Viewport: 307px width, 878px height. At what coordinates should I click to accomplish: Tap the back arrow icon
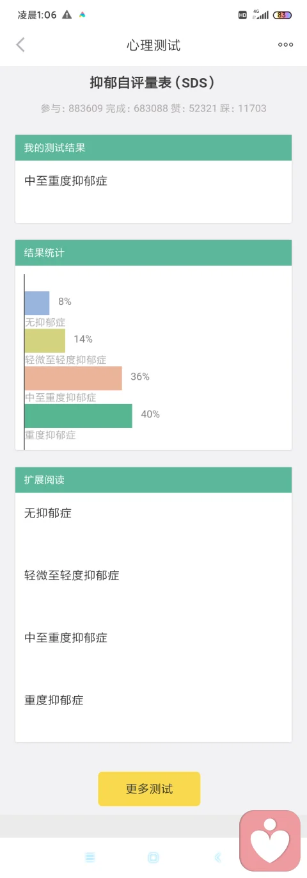tap(20, 45)
